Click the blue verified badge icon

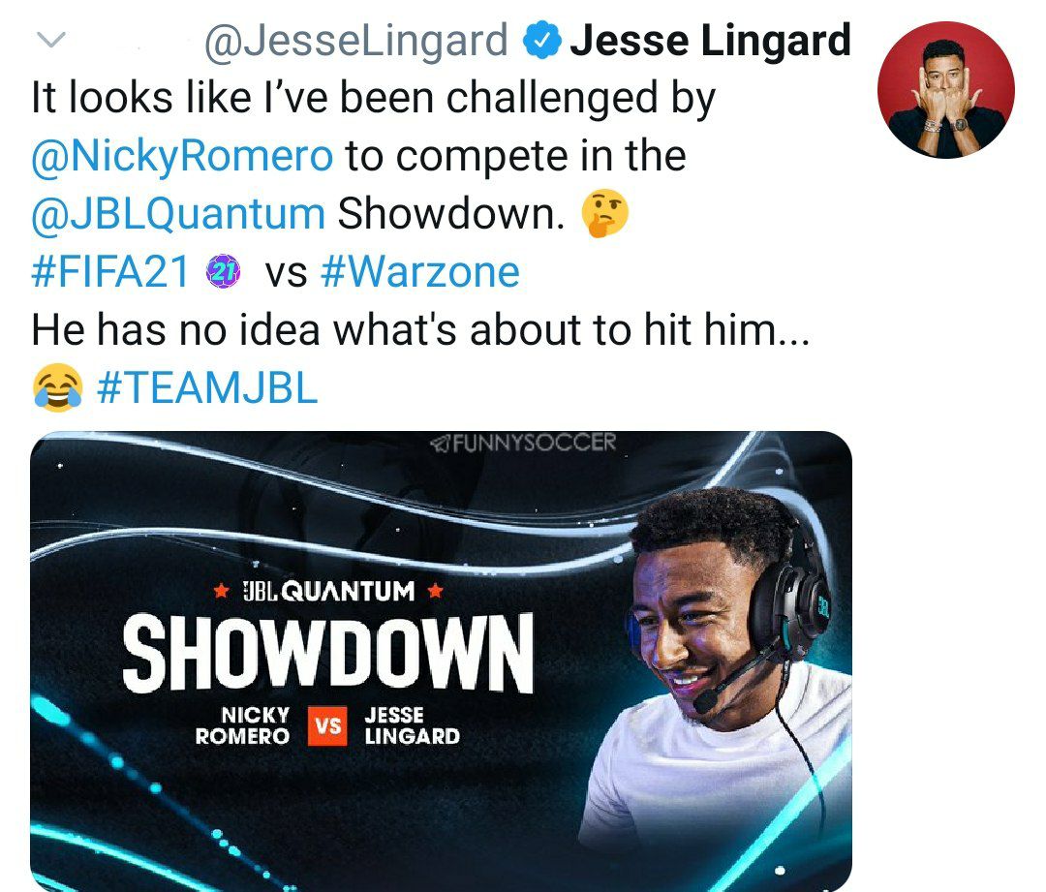[539, 41]
